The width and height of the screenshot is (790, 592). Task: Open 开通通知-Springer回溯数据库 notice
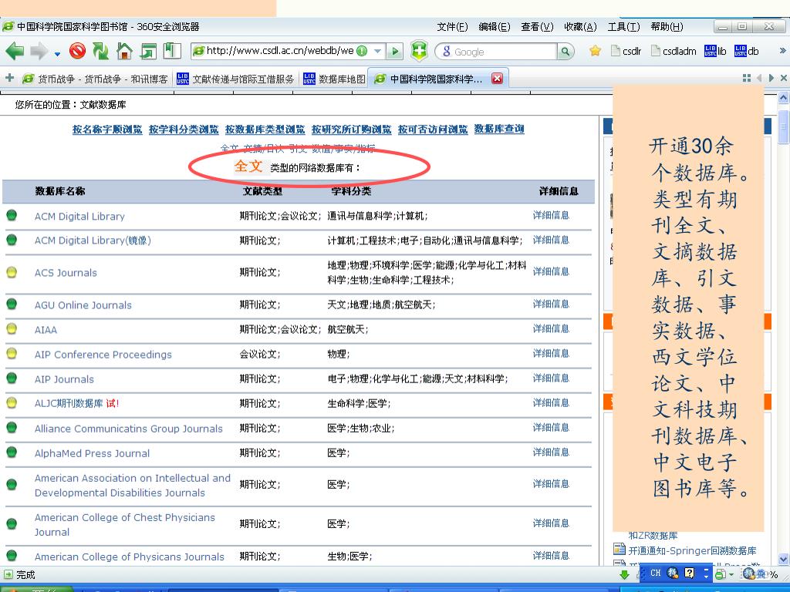692,550
